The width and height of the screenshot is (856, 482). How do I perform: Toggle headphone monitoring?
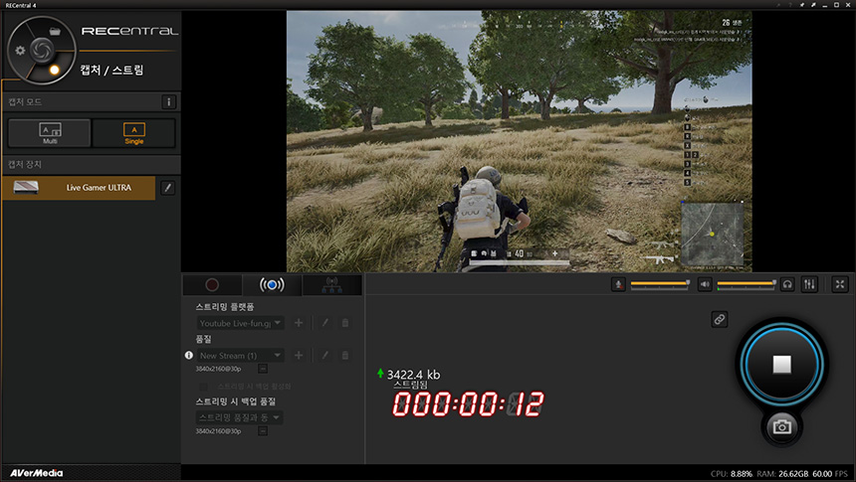coord(787,284)
